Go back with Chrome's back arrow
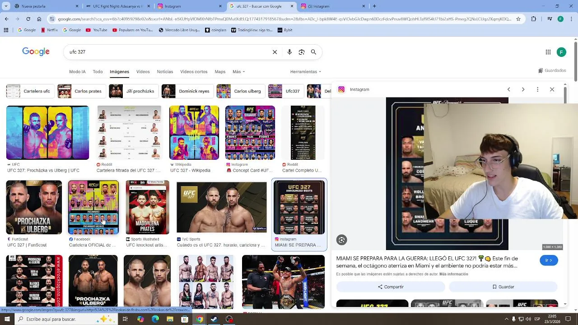 point(6,19)
